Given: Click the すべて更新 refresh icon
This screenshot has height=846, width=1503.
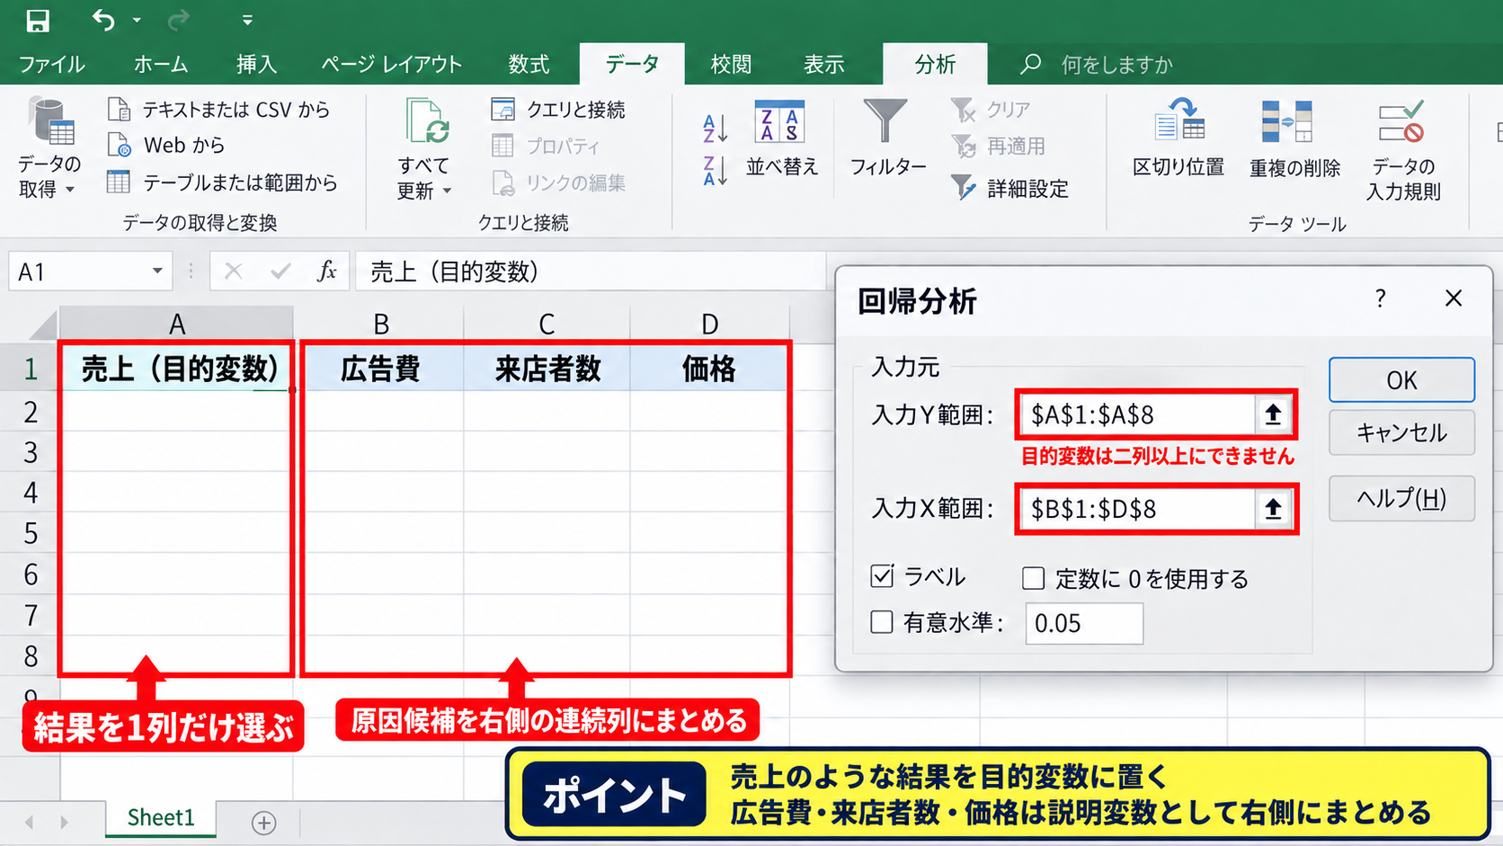Looking at the screenshot, I should [x=427, y=121].
